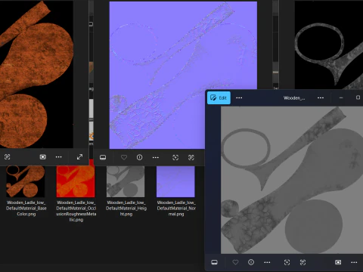Scan text in the gray height map window
The width and height of the screenshot is (363, 272).
click(x=302, y=262)
